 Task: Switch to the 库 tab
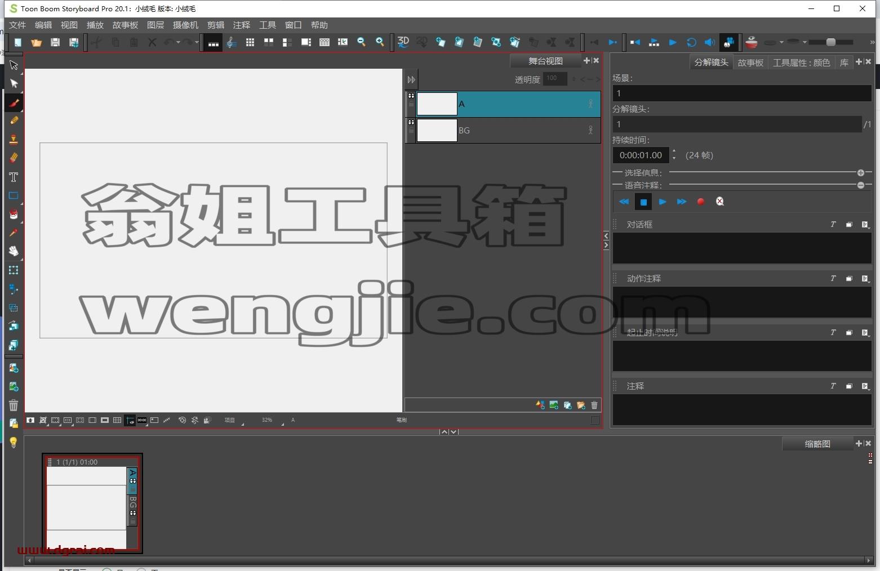pyautogui.click(x=844, y=63)
